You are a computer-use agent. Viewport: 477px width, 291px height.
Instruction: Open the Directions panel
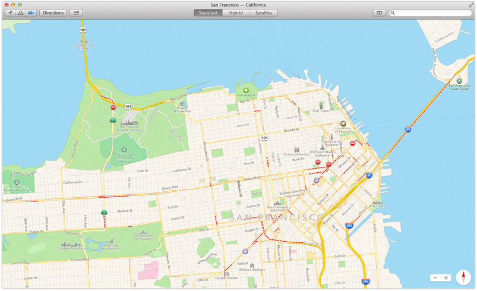53,12
